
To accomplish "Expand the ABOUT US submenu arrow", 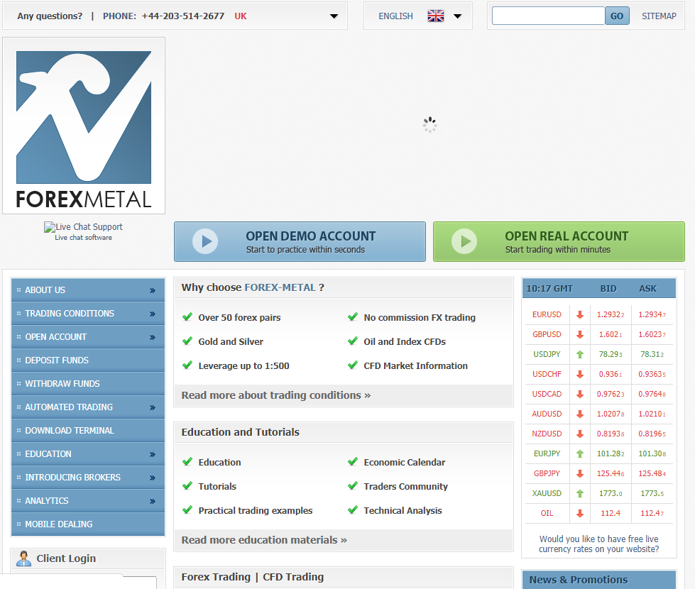I will 153,291.
